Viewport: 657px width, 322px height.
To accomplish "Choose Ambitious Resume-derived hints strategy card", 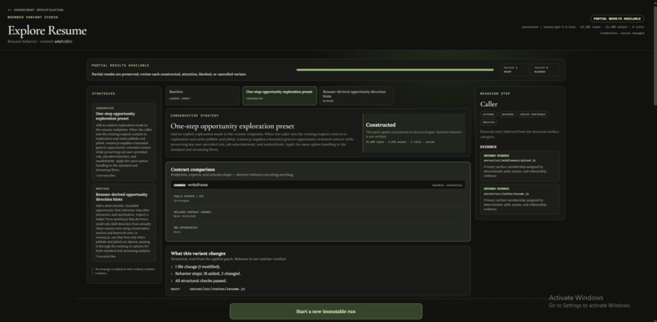I will click(124, 223).
